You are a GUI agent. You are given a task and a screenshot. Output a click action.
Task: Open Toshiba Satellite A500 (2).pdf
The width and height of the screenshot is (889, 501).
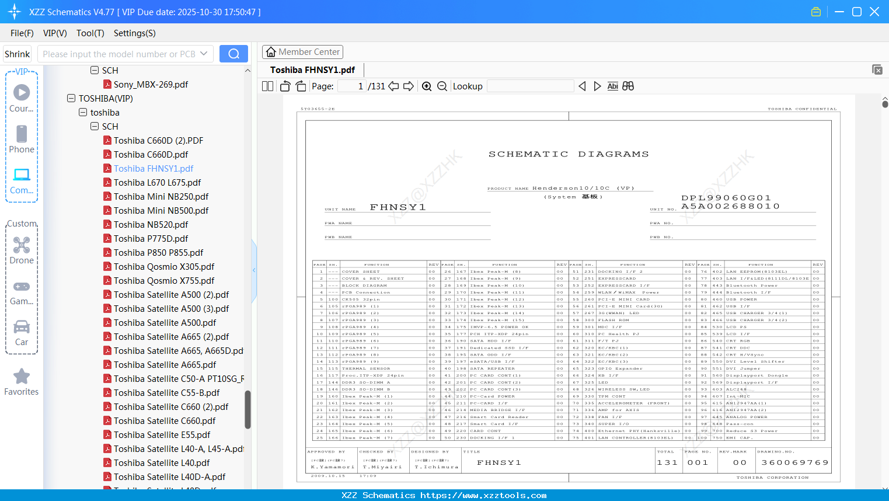[x=172, y=294]
